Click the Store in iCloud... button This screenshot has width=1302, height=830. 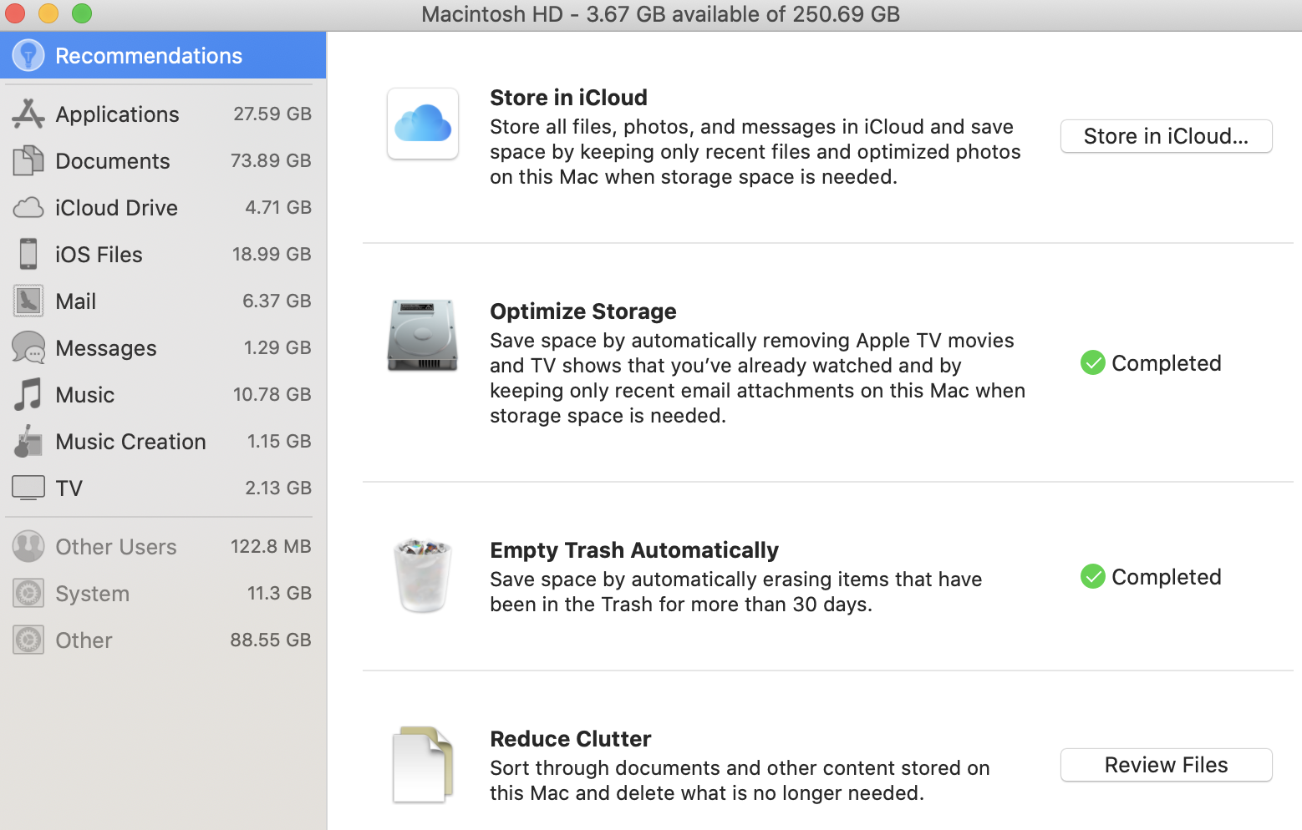[1167, 136]
